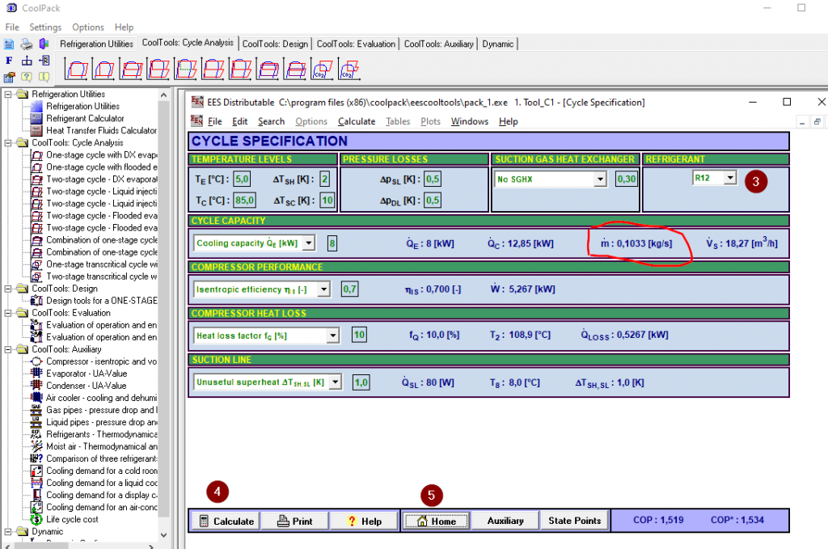
Task: Open Heat Transfer Fluids Calculator
Action: point(101,130)
